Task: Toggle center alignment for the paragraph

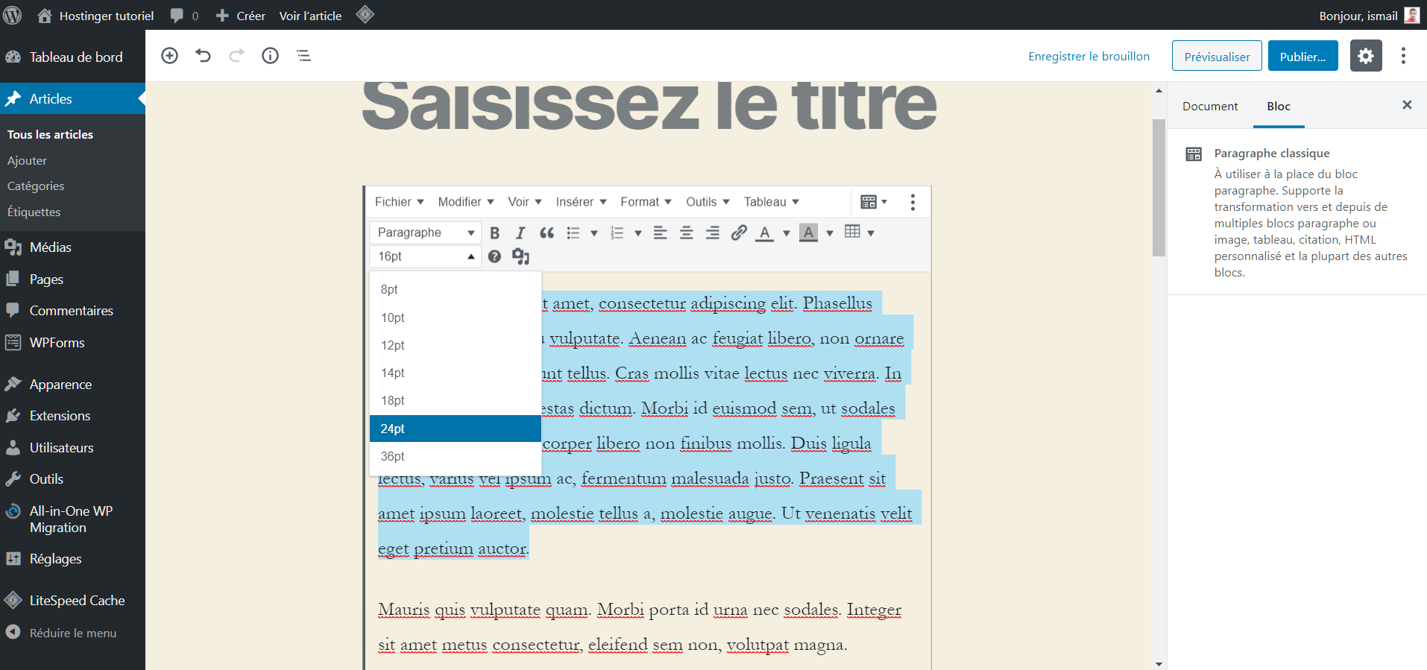Action: point(686,233)
